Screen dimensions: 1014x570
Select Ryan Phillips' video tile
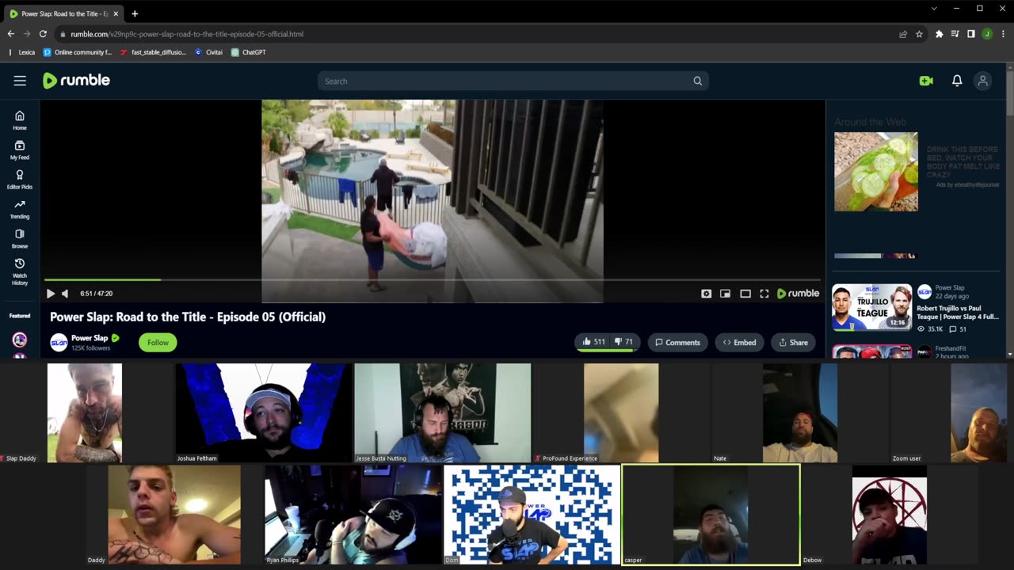click(x=353, y=515)
